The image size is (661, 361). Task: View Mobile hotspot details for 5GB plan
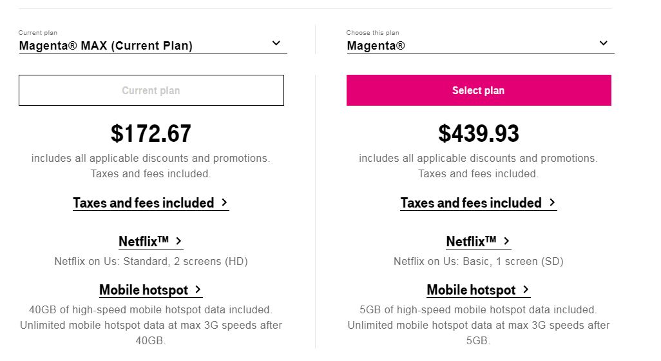pos(479,289)
